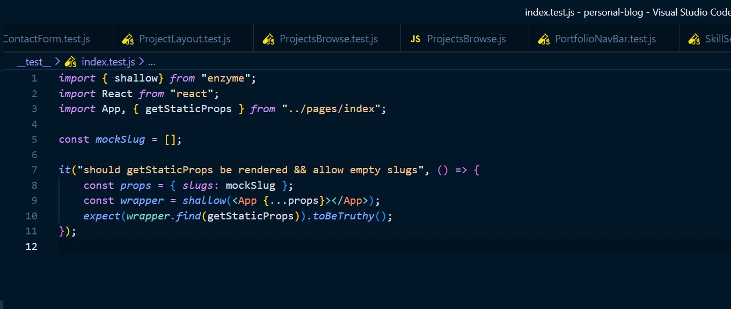Click the empty line 12 in the editor
Viewport: 731px width, 309px height.
click(322, 247)
